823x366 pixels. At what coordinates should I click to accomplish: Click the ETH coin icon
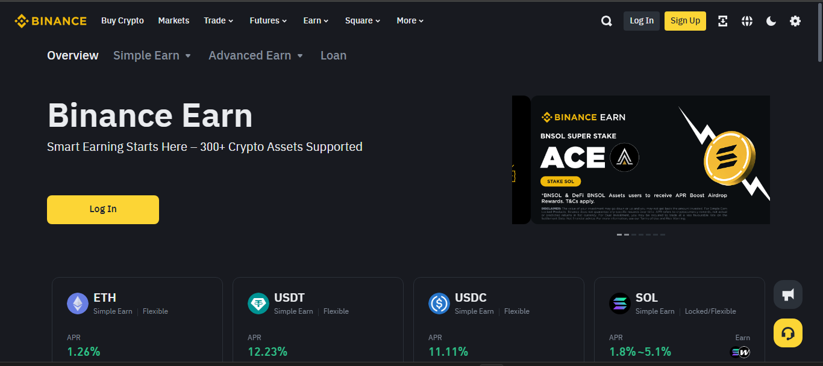coord(78,303)
